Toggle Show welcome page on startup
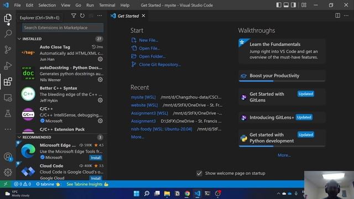 point(199,173)
